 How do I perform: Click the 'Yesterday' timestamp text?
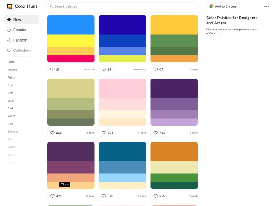(x=140, y=70)
